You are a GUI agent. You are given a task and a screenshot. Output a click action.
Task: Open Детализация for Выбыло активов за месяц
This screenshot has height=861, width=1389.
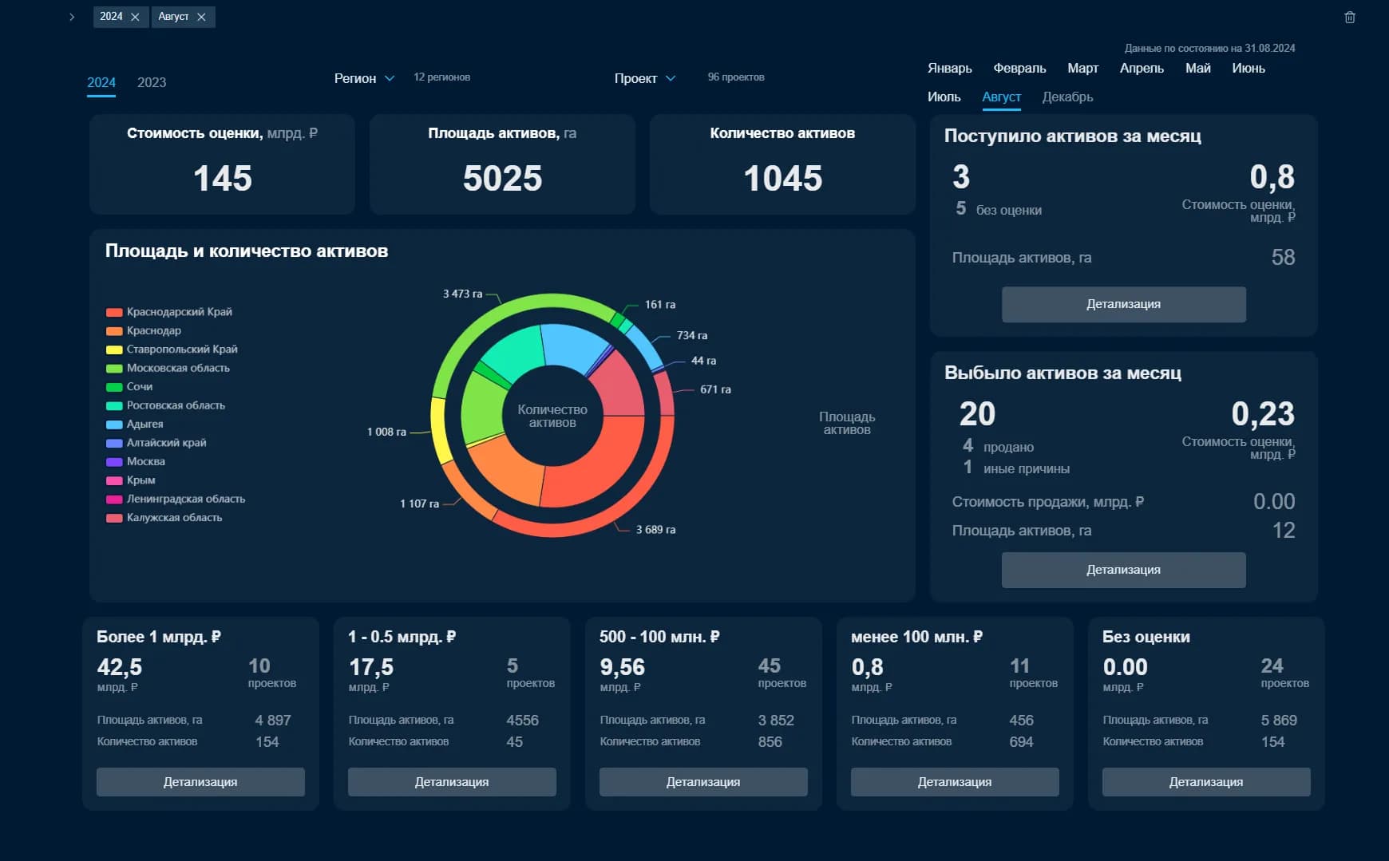point(1123,570)
